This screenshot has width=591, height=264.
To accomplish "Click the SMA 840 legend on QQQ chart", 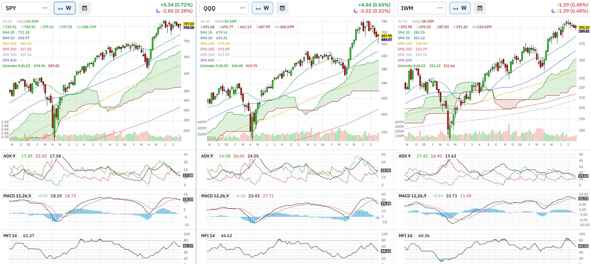I will [x=210, y=60].
